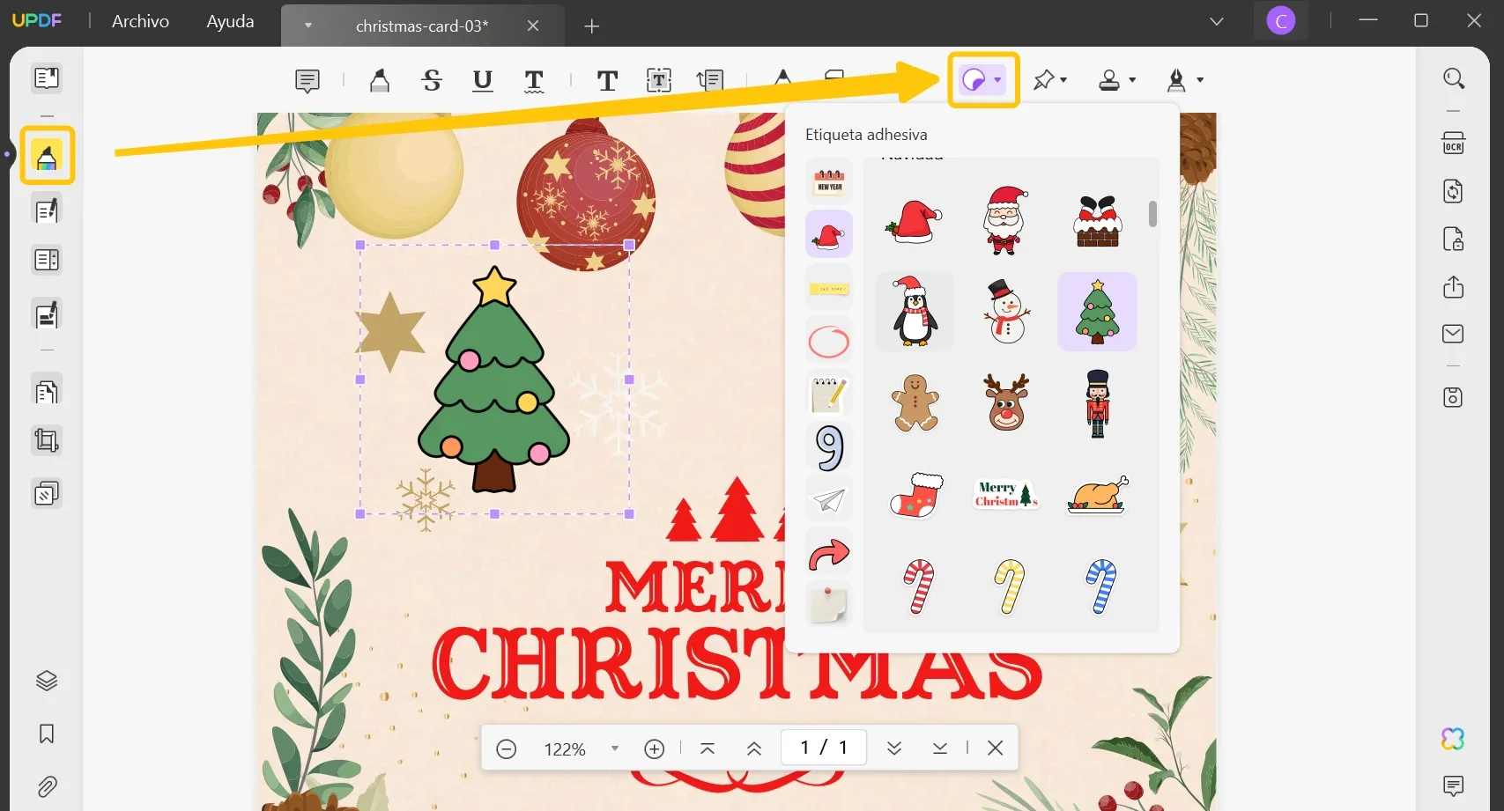Select the Christmas hat sticker category

coord(829,234)
